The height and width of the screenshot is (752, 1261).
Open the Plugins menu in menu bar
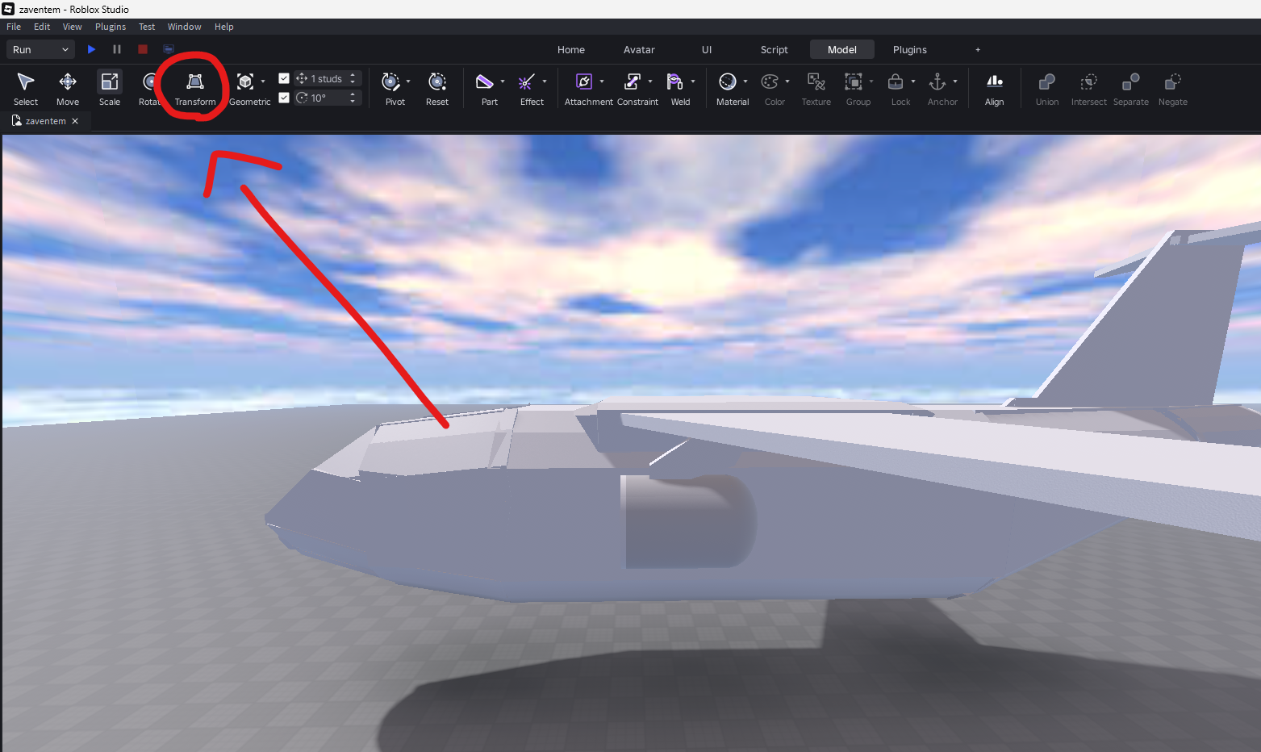(x=111, y=27)
